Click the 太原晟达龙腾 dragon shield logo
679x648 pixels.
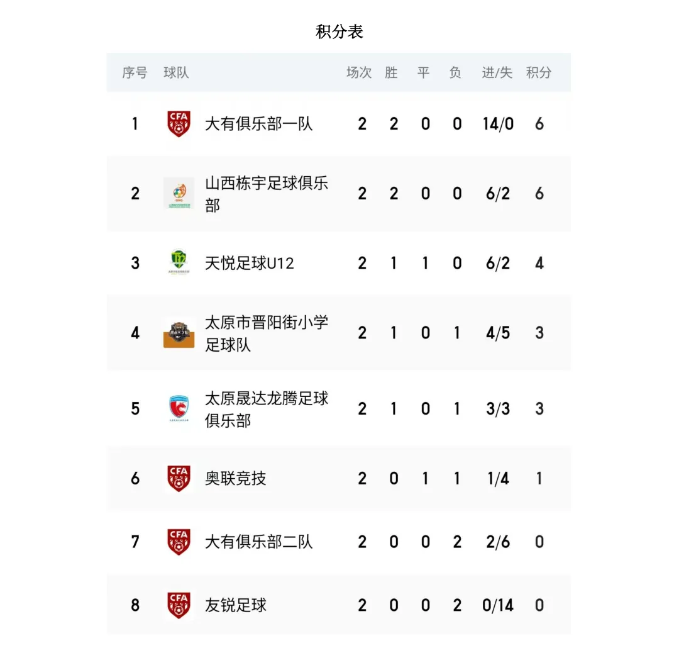pos(179,408)
